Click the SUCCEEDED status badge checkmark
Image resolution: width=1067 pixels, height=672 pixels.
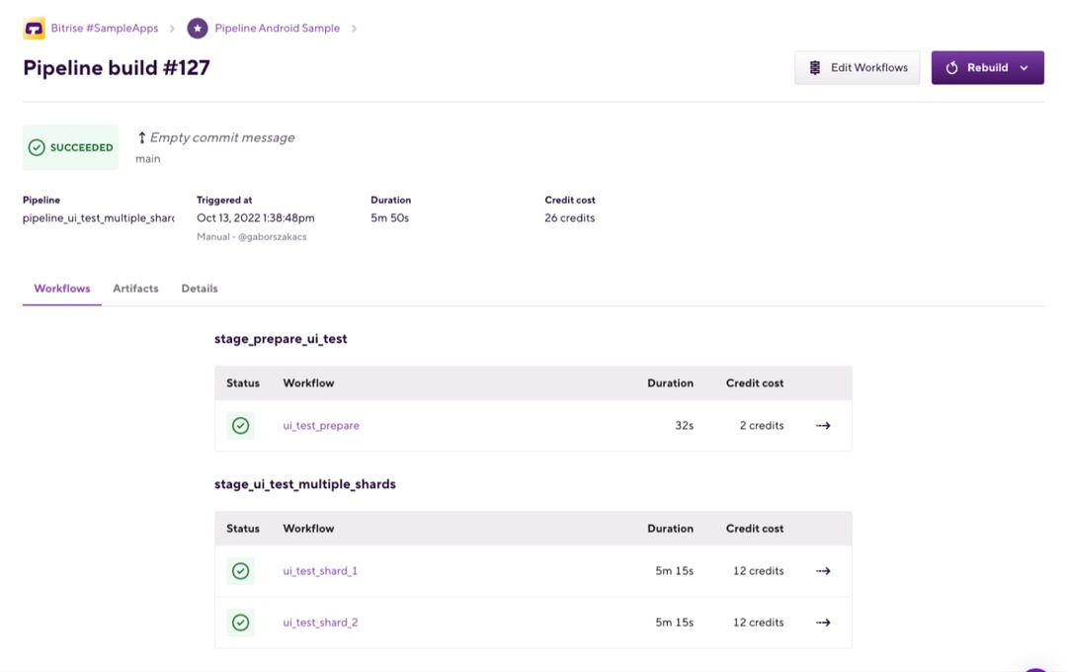click(x=37, y=146)
